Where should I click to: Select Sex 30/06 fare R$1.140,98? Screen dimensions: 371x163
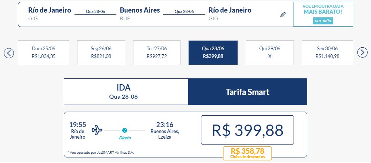[x=327, y=52]
